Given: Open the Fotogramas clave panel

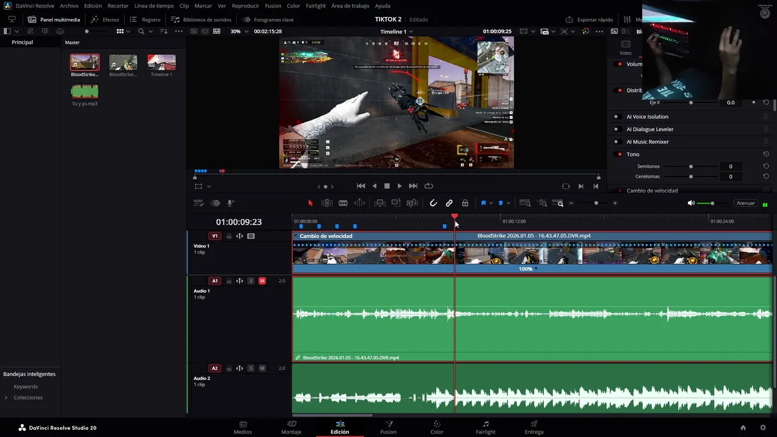Looking at the screenshot, I should pyautogui.click(x=268, y=19).
